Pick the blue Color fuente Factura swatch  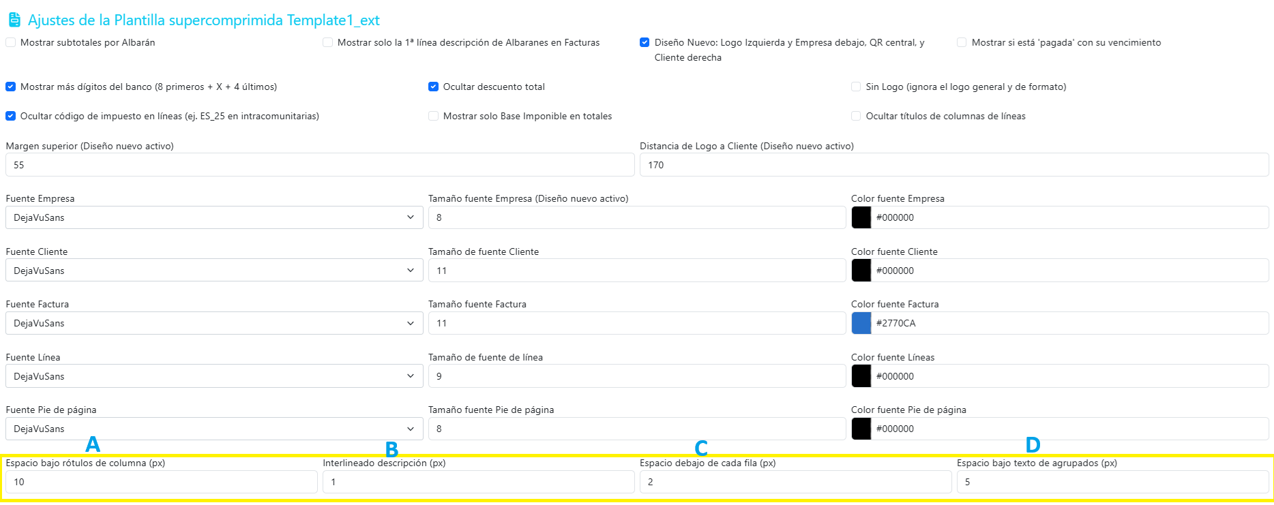(861, 323)
